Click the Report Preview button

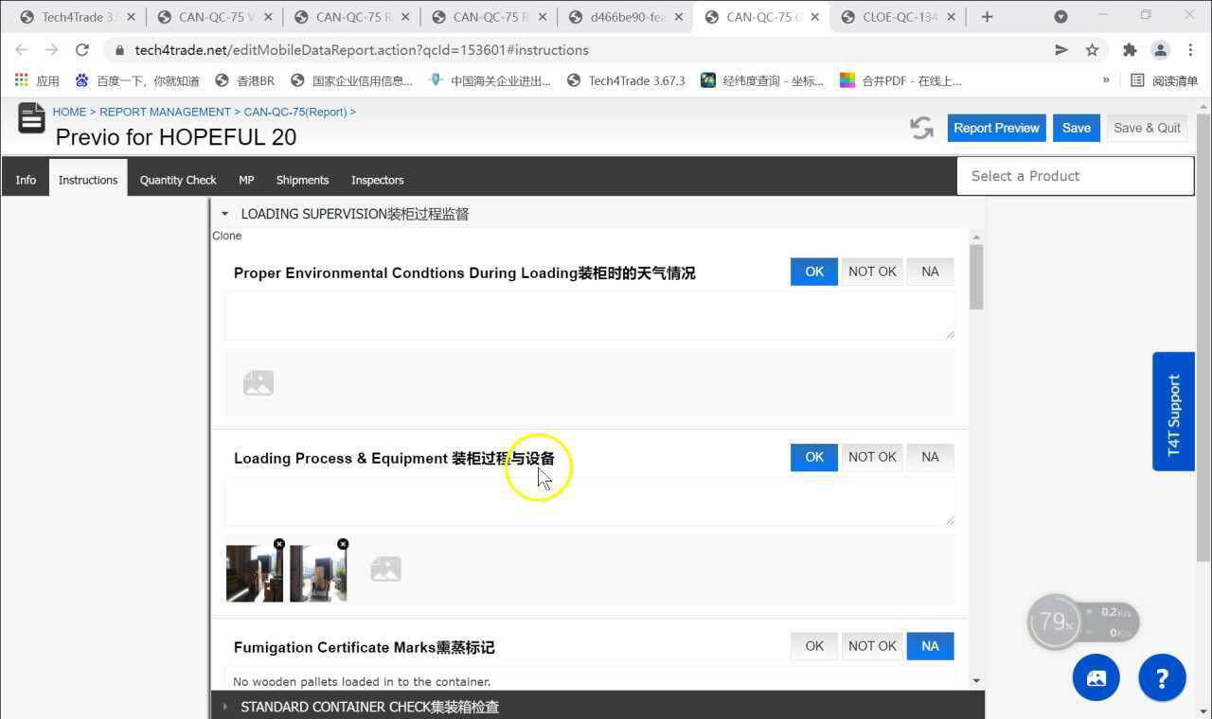pyautogui.click(x=996, y=128)
